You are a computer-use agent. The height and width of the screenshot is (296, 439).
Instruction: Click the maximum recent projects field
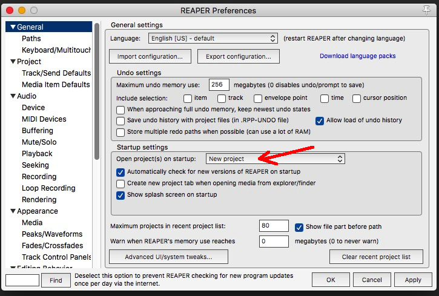point(274,226)
